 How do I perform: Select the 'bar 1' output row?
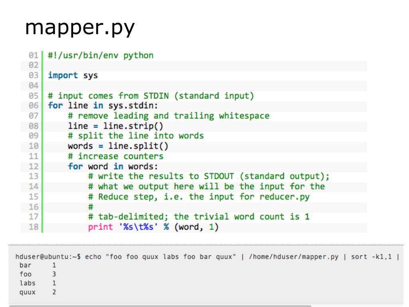[x=38, y=265]
